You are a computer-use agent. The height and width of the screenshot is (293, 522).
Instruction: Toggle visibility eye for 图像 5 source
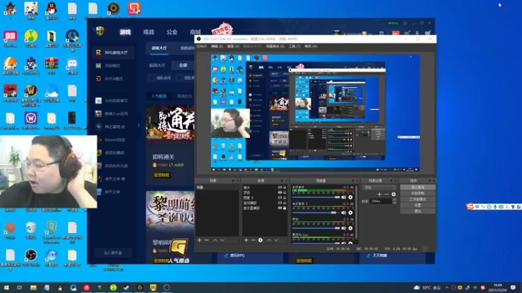[x=280, y=198]
